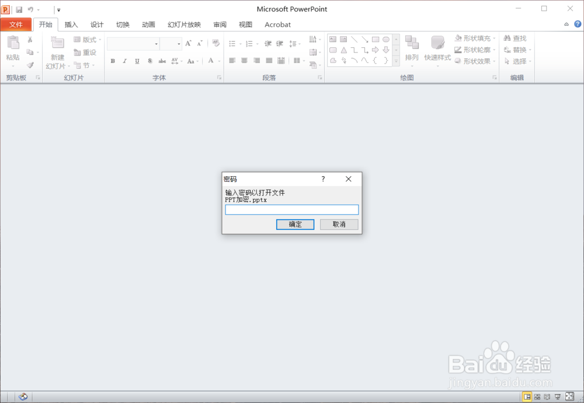Select the Right Arrow shape

(x=376, y=50)
